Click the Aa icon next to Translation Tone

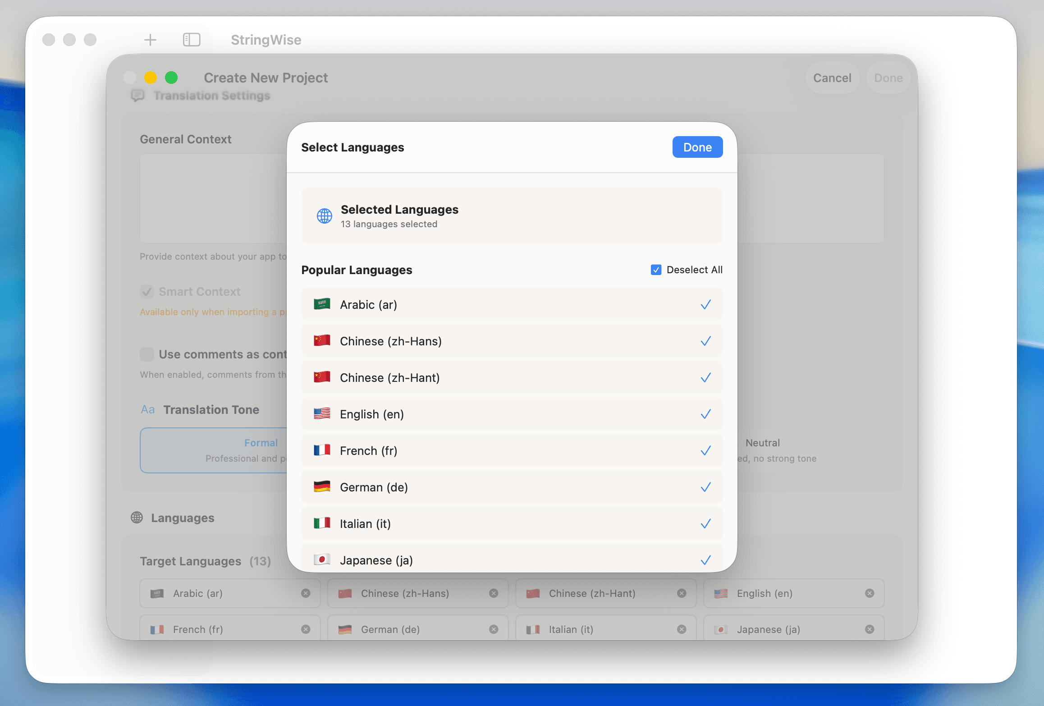147,409
